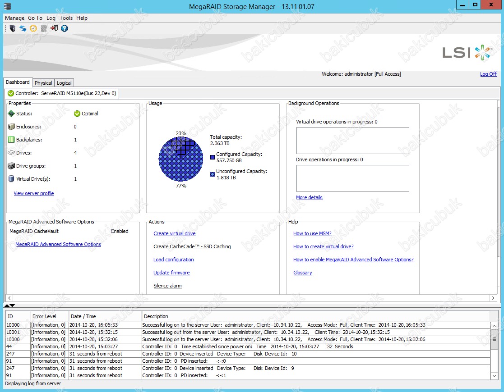504x392 pixels.
Task: Click the server icon in the toolbar
Action: (x=13, y=28)
